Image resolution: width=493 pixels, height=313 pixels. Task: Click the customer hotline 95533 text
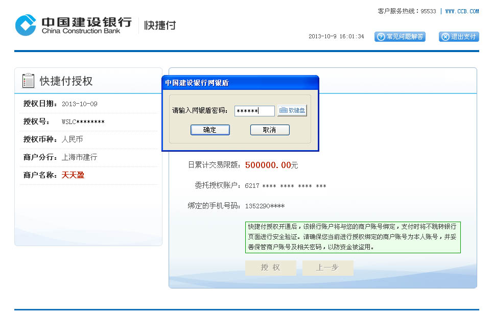coord(407,11)
